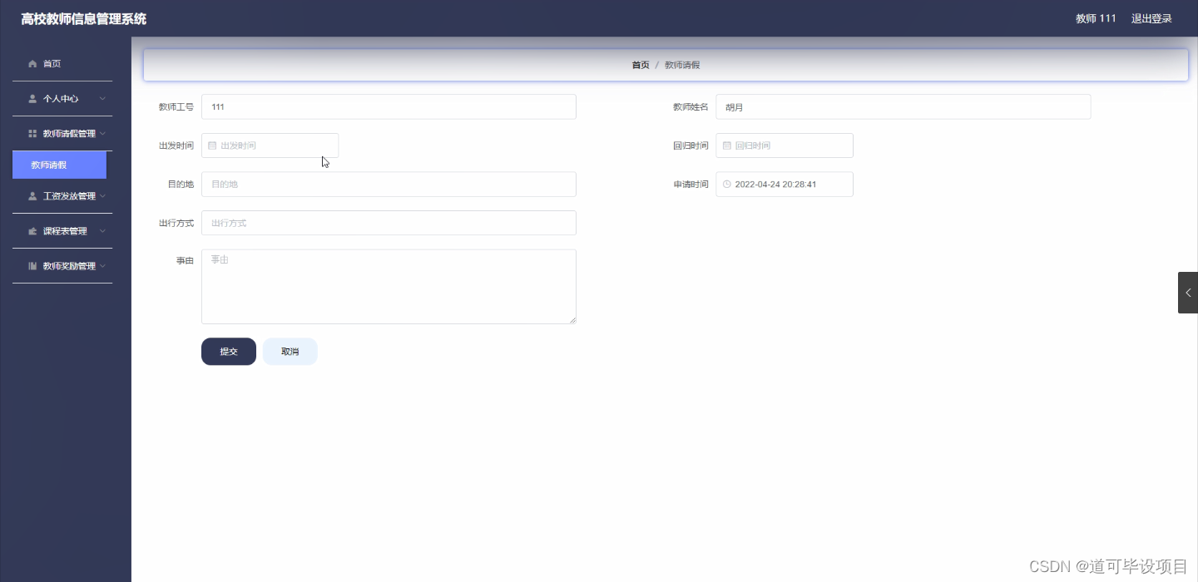Open the 教师奖励管理 menu
The height and width of the screenshot is (582, 1198).
(x=62, y=266)
